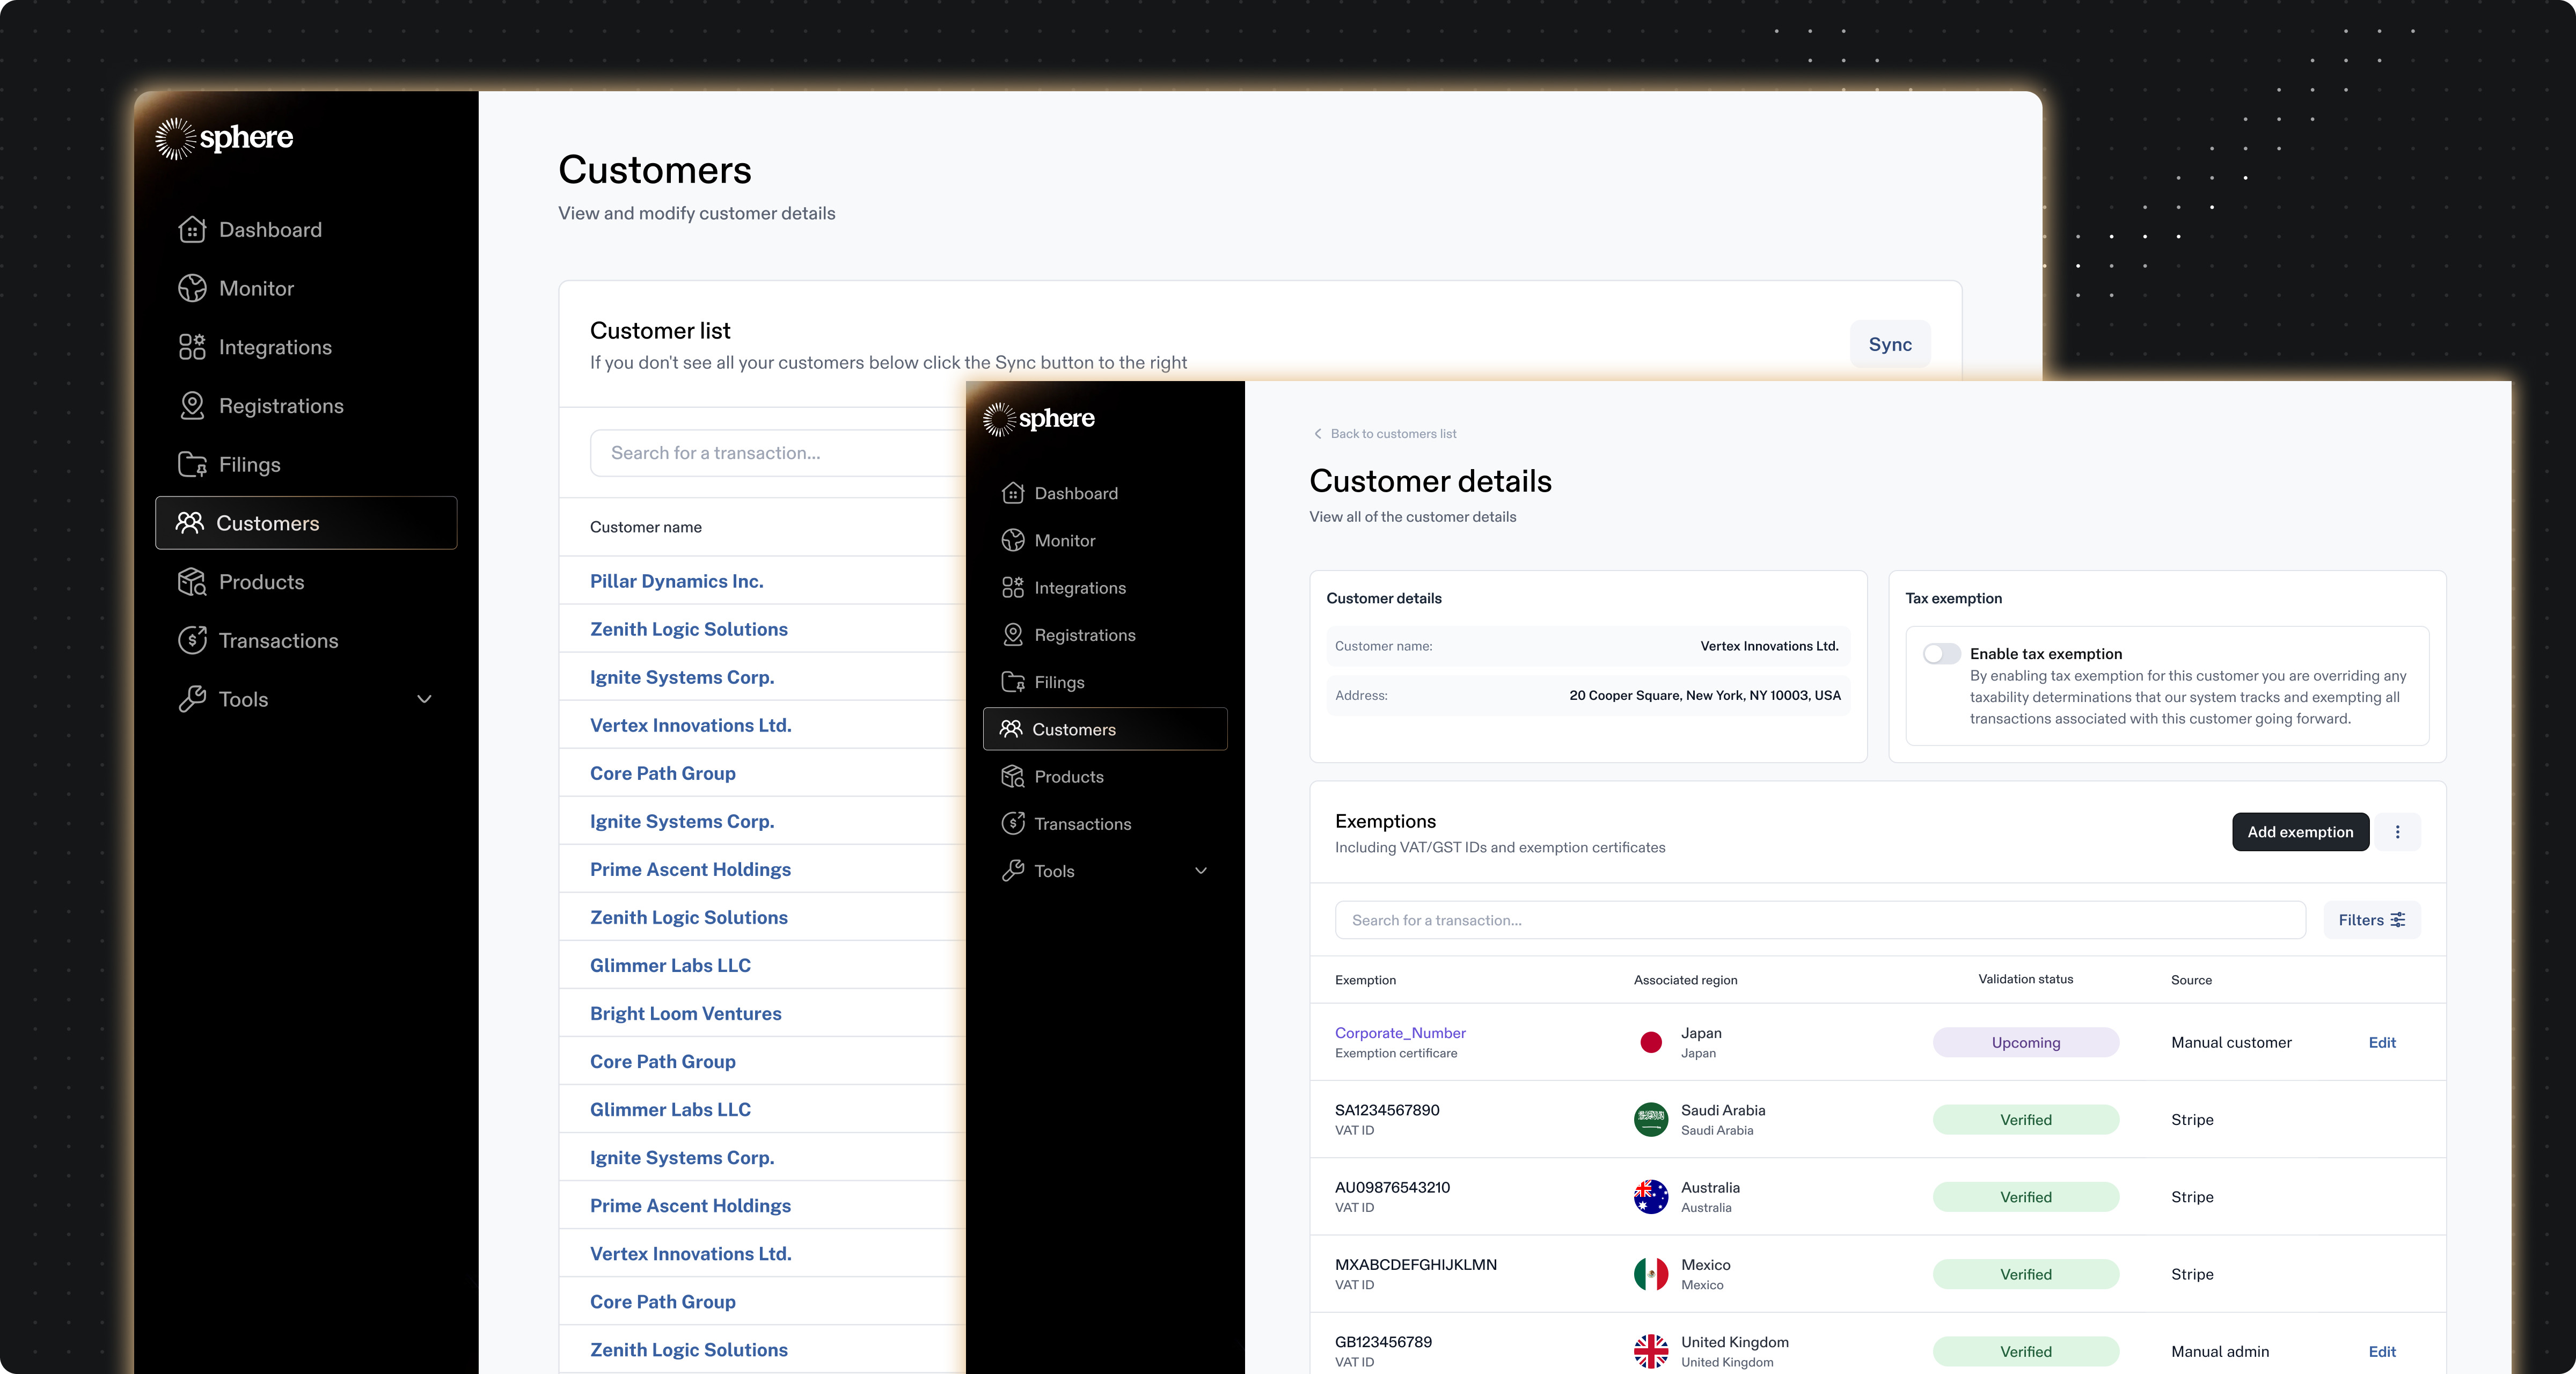Click the Japan flag icon in exemptions table
The height and width of the screenshot is (1374, 2576).
[1651, 1042]
